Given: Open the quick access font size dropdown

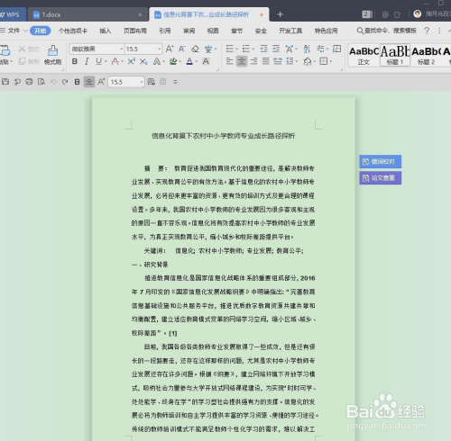Looking at the screenshot, I should coord(142,82).
